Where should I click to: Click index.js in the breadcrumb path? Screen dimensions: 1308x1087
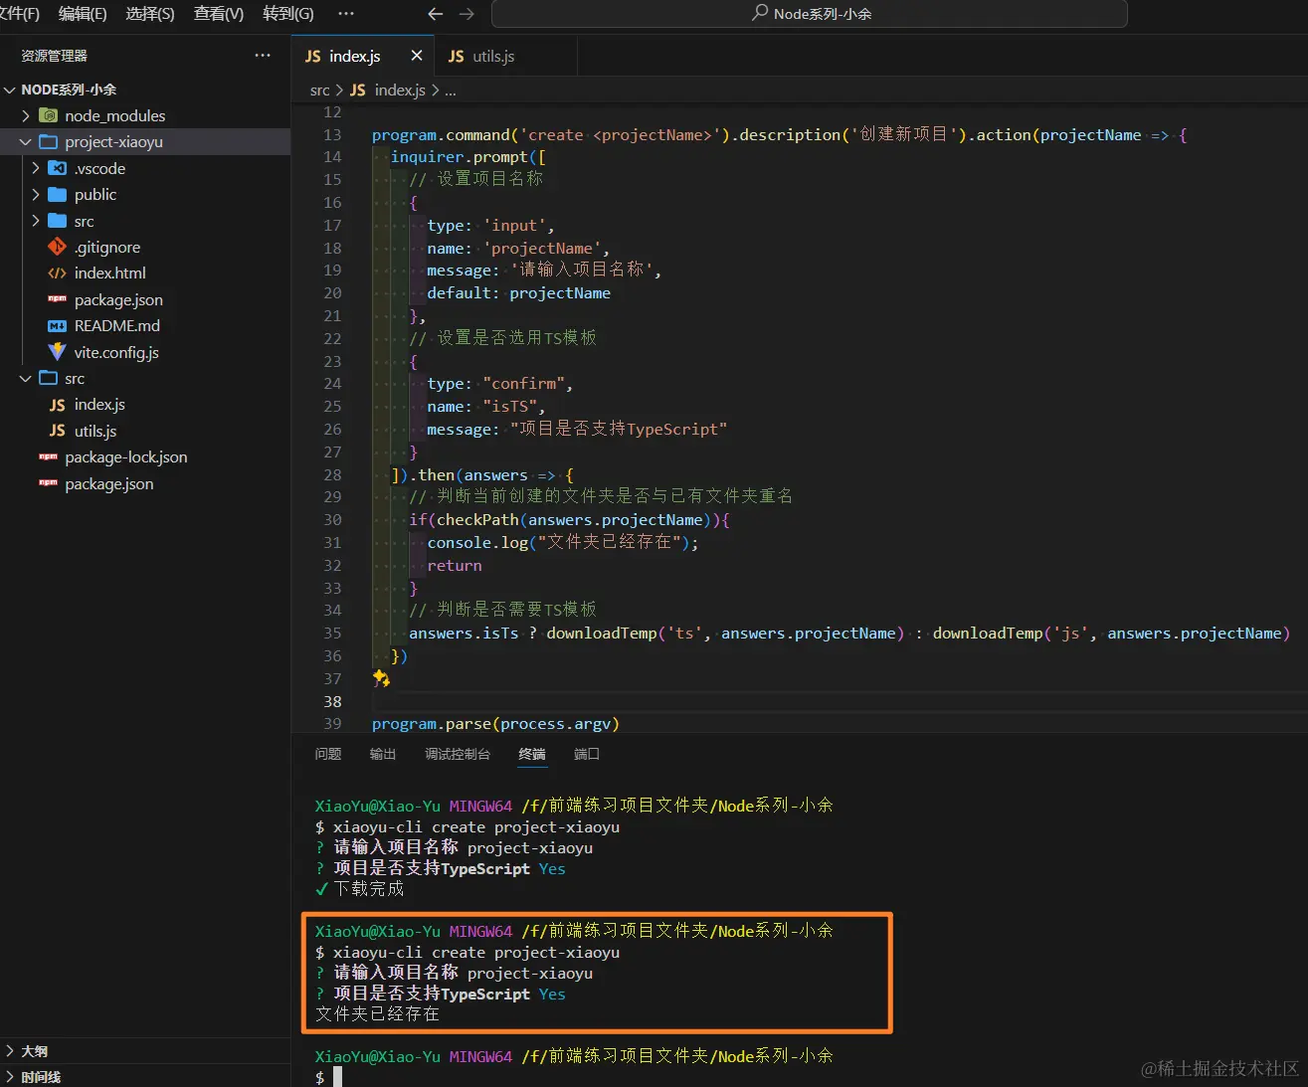[x=400, y=91]
